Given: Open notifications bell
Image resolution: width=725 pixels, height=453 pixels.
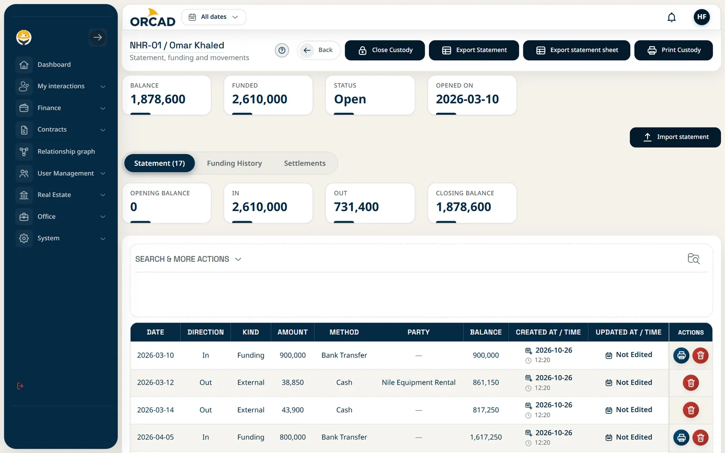Looking at the screenshot, I should 672,17.
